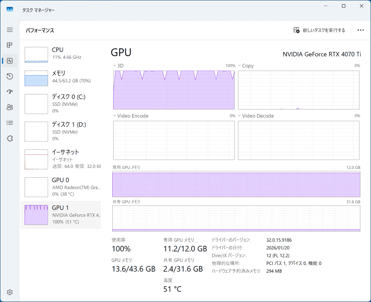371x302 pixels.
Task: Open the Users page icon
Action: [x=10, y=107]
